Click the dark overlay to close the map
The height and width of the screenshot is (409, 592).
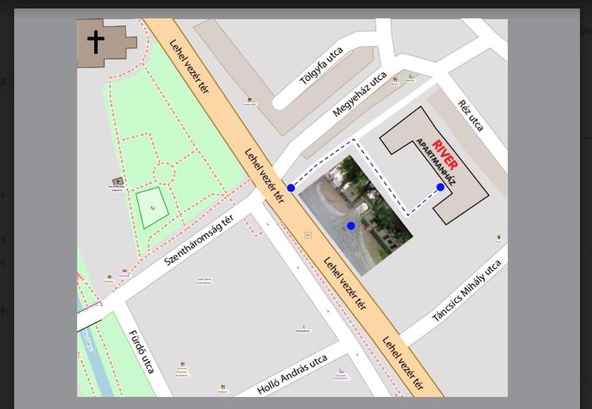[42, 212]
